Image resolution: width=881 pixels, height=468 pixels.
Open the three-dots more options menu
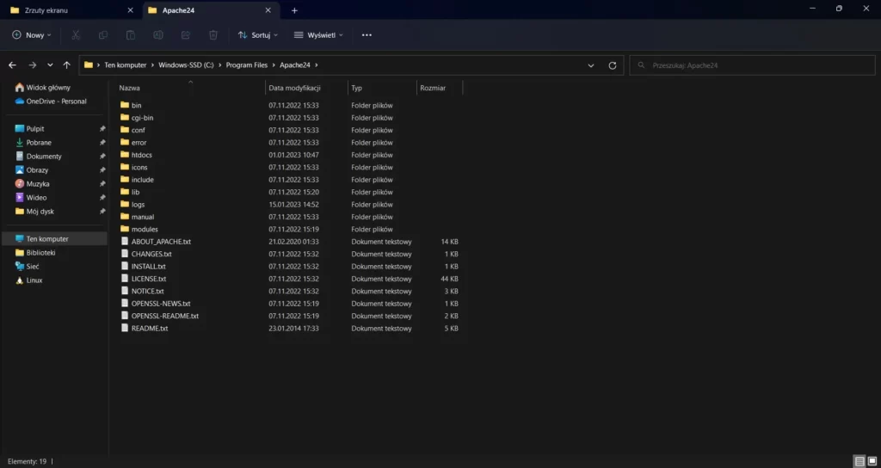367,34
